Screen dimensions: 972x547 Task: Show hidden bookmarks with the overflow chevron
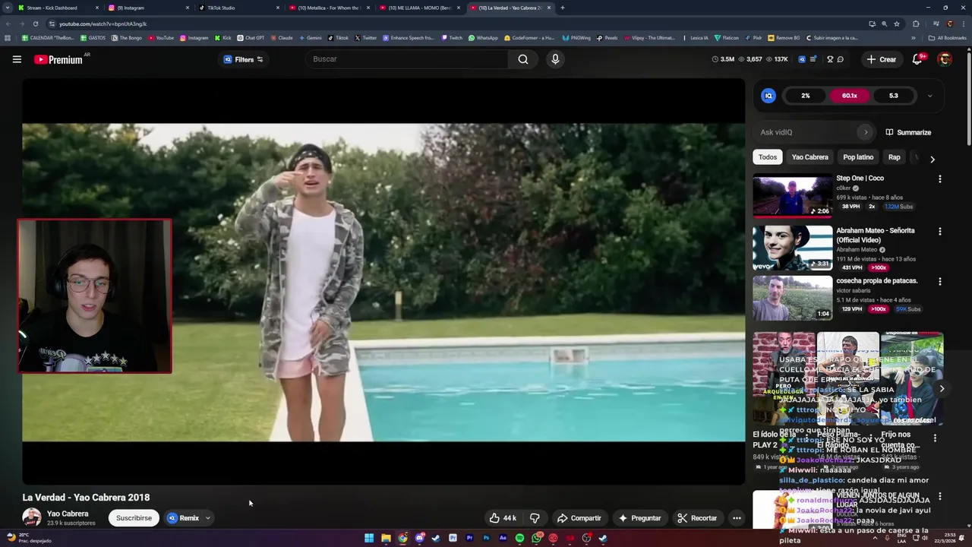(x=914, y=38)
